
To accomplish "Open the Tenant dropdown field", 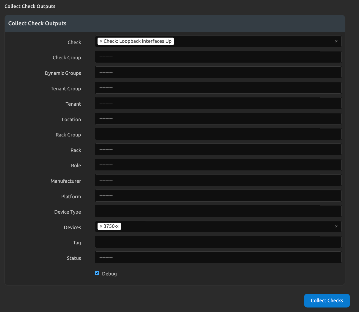I will (218, 103).
